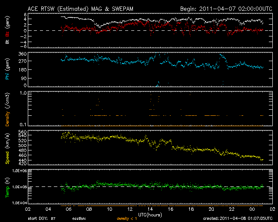278x222 pixels.
Task: Click the '480' tick on the Speed axis
Action: 23,150
